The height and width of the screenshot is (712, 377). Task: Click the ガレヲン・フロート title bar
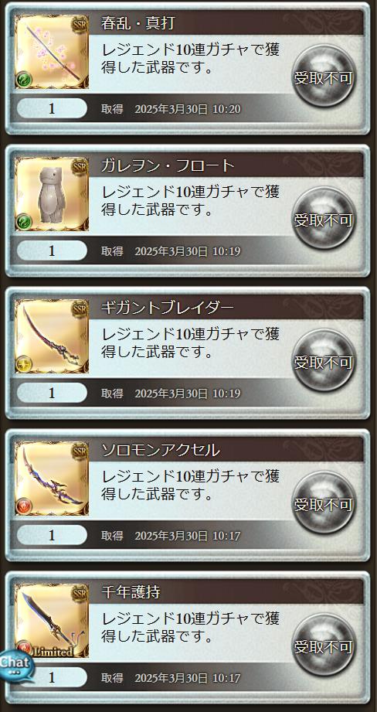tap(227, 165)
